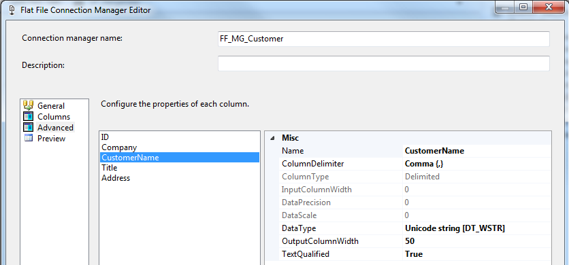Click the DataPrecision property label
This screenshot has height=265, width=569.
coord(306,202)
